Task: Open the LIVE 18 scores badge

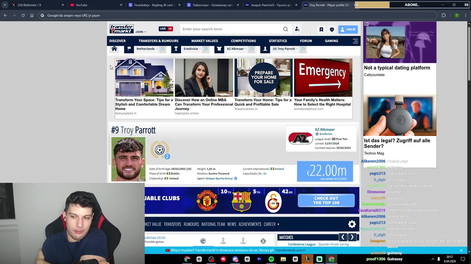Action: point(166,29)
